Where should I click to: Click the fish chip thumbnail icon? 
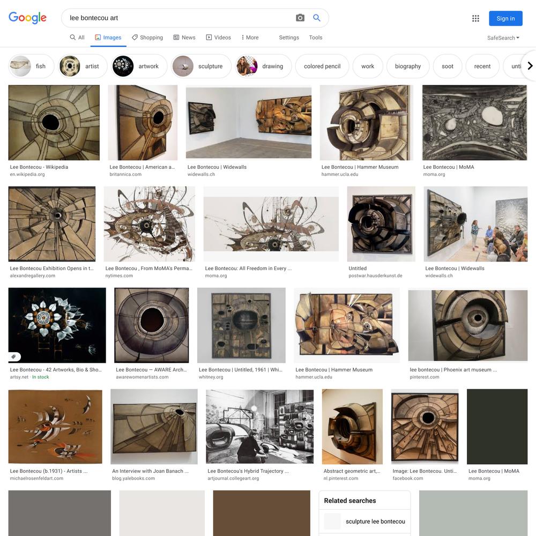[x=20, y=66]
